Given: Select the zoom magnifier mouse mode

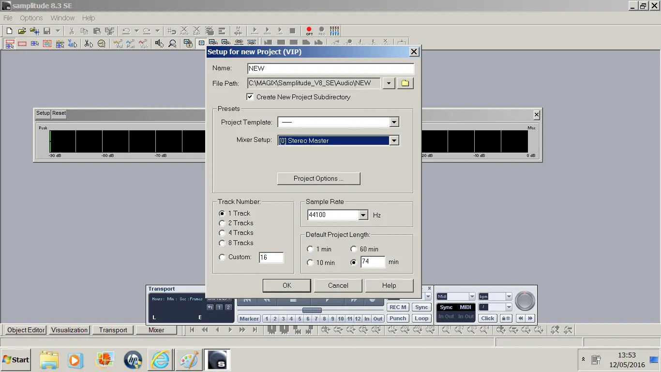Looking at the screenshot, I should pos(172,44).
